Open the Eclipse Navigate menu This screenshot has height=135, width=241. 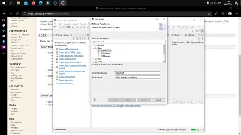point(67,24)
